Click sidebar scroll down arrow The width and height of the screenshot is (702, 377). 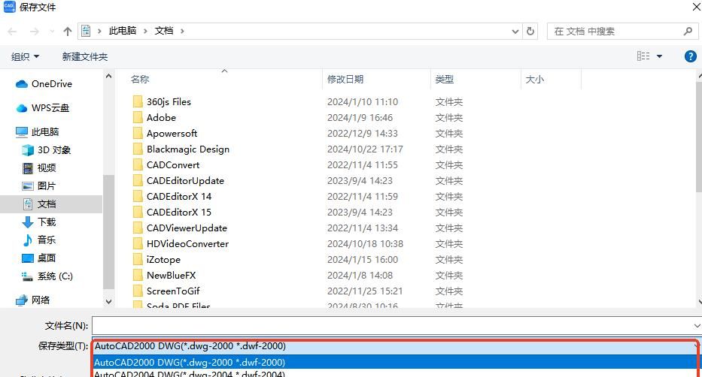pos(109,301)
